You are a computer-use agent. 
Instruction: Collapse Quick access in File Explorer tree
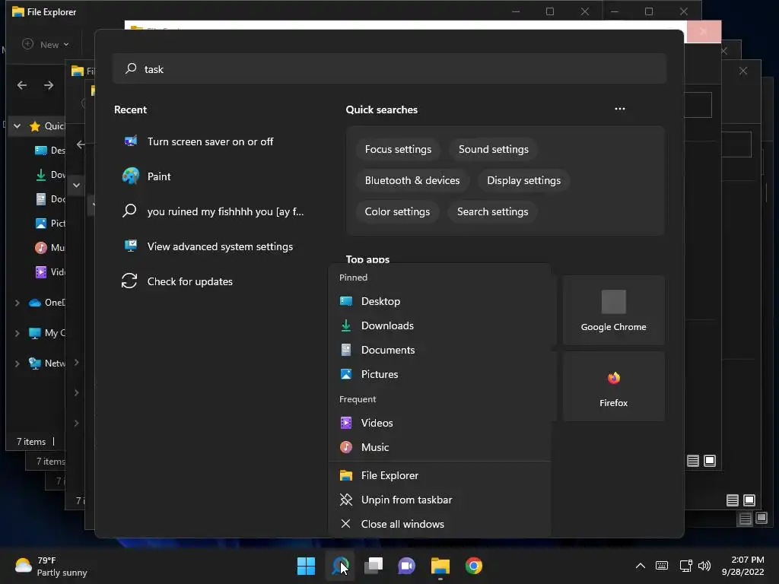(x=17, y=126)
